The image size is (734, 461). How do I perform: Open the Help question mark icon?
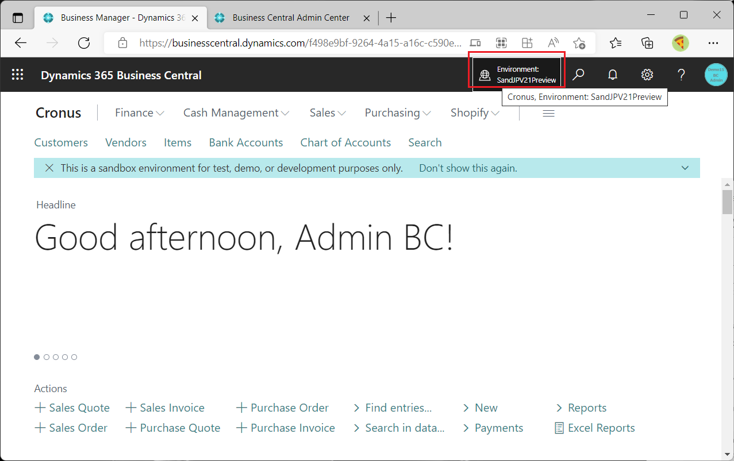coord(681,75)
